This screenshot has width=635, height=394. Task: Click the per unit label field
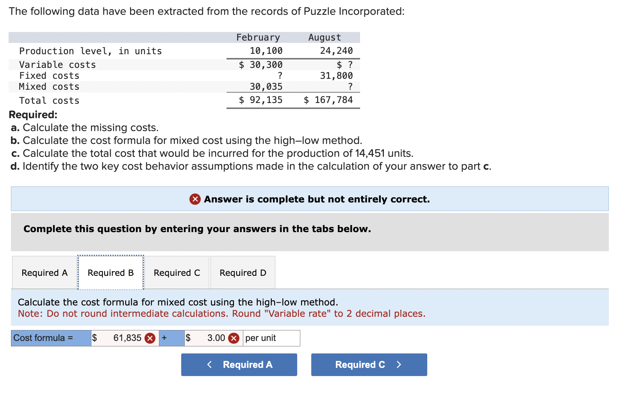pyautogui.click(x=271, y=338)
